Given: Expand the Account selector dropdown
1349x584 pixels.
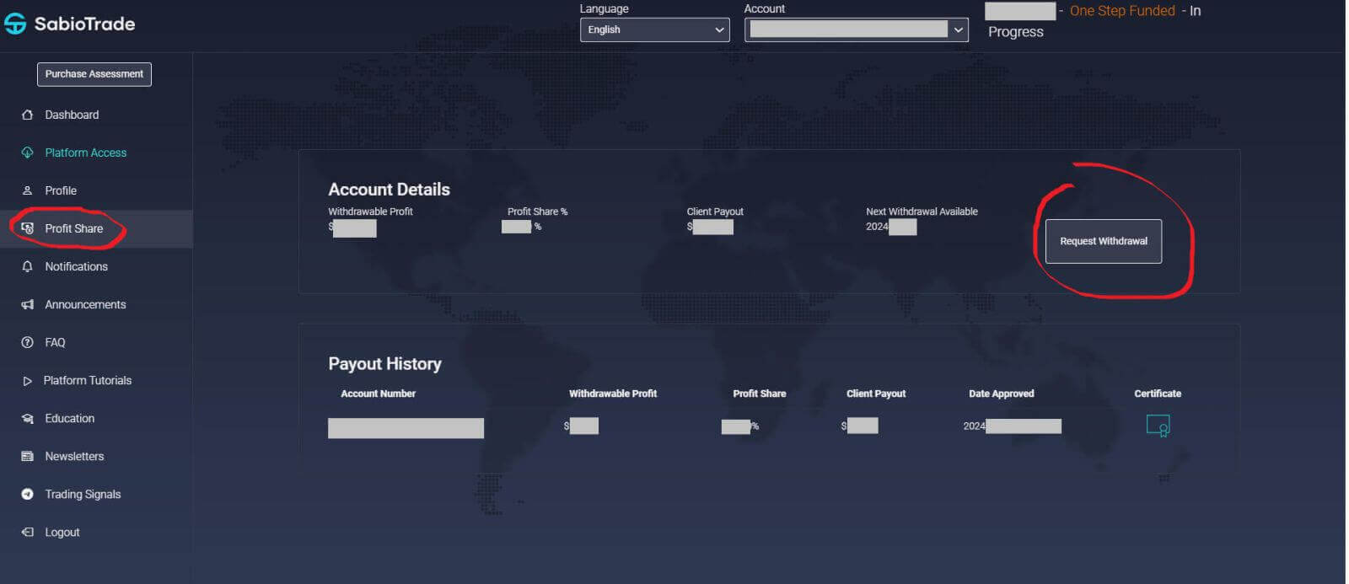Looking at the screenshot, I should click(x=856, y=29).
